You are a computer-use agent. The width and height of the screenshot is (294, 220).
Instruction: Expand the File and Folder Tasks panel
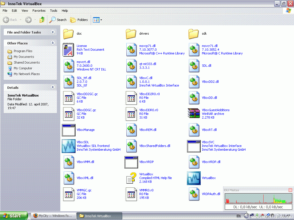click(x=53, y=32)
